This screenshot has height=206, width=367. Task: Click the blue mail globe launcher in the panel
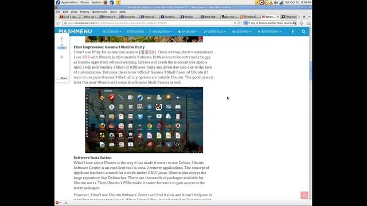(112, 2)
